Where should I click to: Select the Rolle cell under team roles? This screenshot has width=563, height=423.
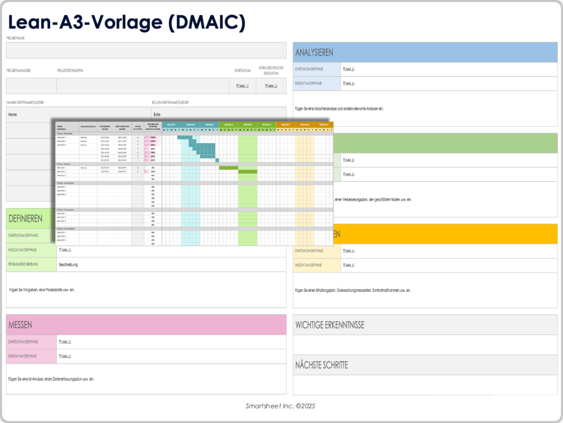click(x=219, y=114)
